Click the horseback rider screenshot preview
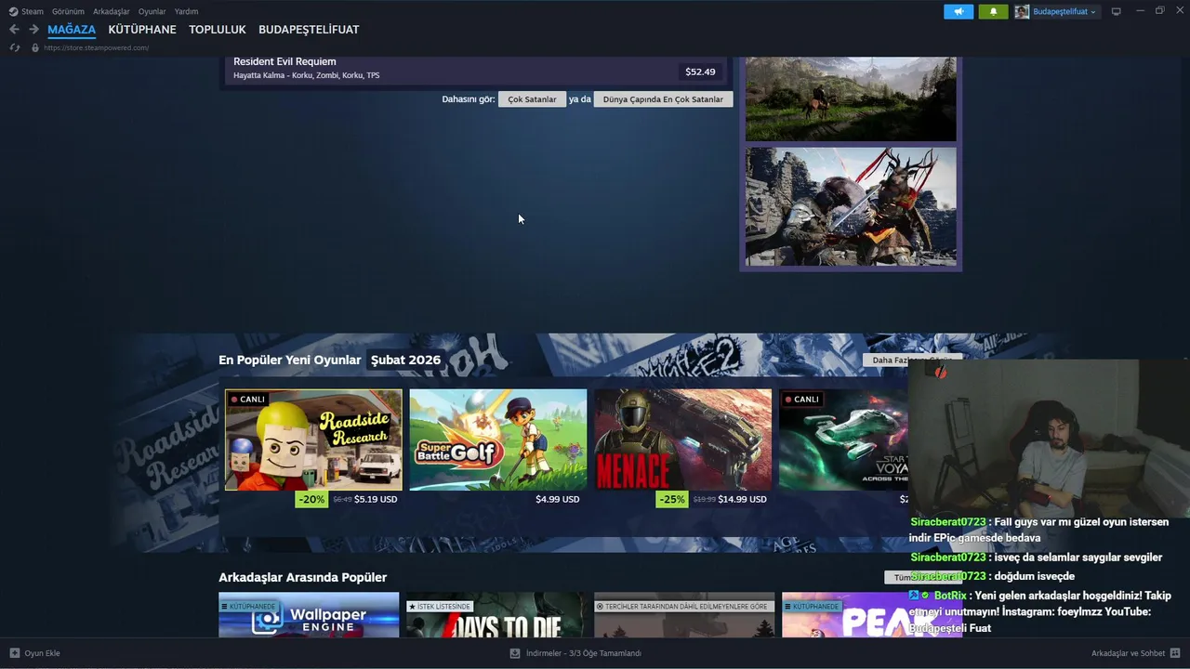 pos(851,98)
